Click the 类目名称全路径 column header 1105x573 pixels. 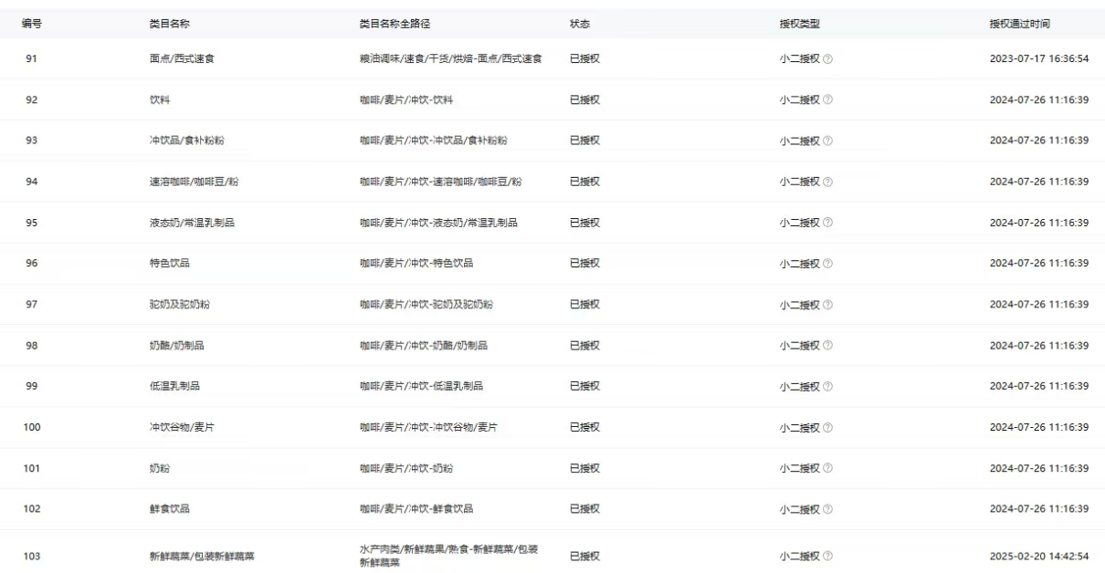click(x=395, y=24)
